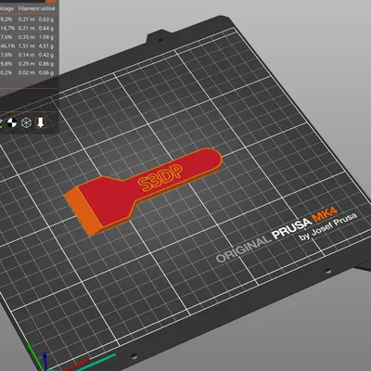Click "0.21 m" in the 0.63 g row
Screen dimensions: 371x371
coord(27,19)
